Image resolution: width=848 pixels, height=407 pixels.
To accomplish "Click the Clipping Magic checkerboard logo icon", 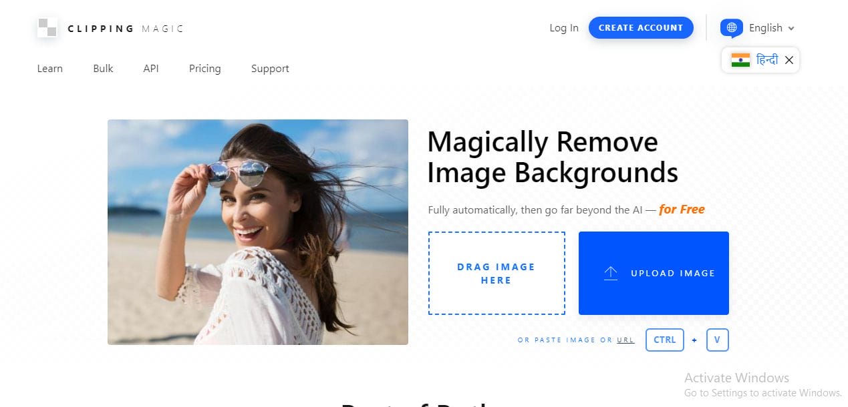I will coord(47,27).
